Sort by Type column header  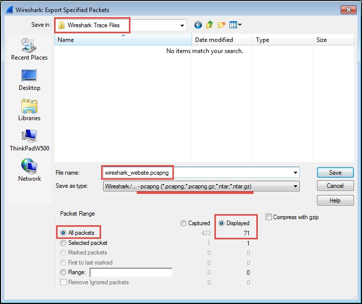[x=283, y=40]
